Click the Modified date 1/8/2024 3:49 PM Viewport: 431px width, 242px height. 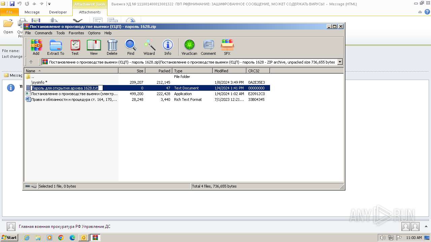229,82
